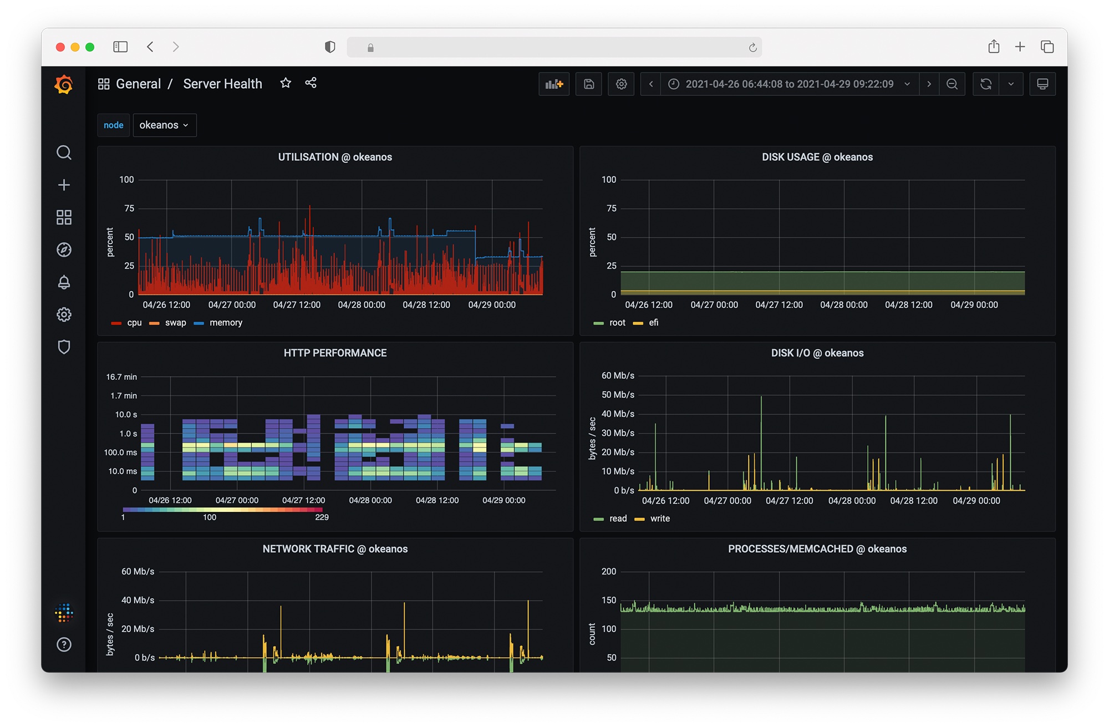Image resolution: width=1109 pixels, height=727 pixels.
Task: Open the HTTP PERFORMANCE panel menu
Action: (x=335, y=353)
